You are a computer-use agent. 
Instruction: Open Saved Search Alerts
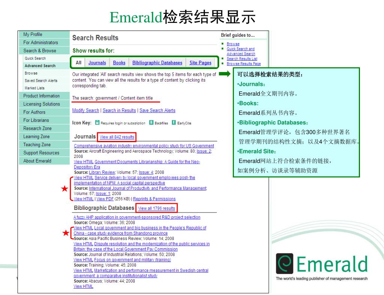point(46,81)
